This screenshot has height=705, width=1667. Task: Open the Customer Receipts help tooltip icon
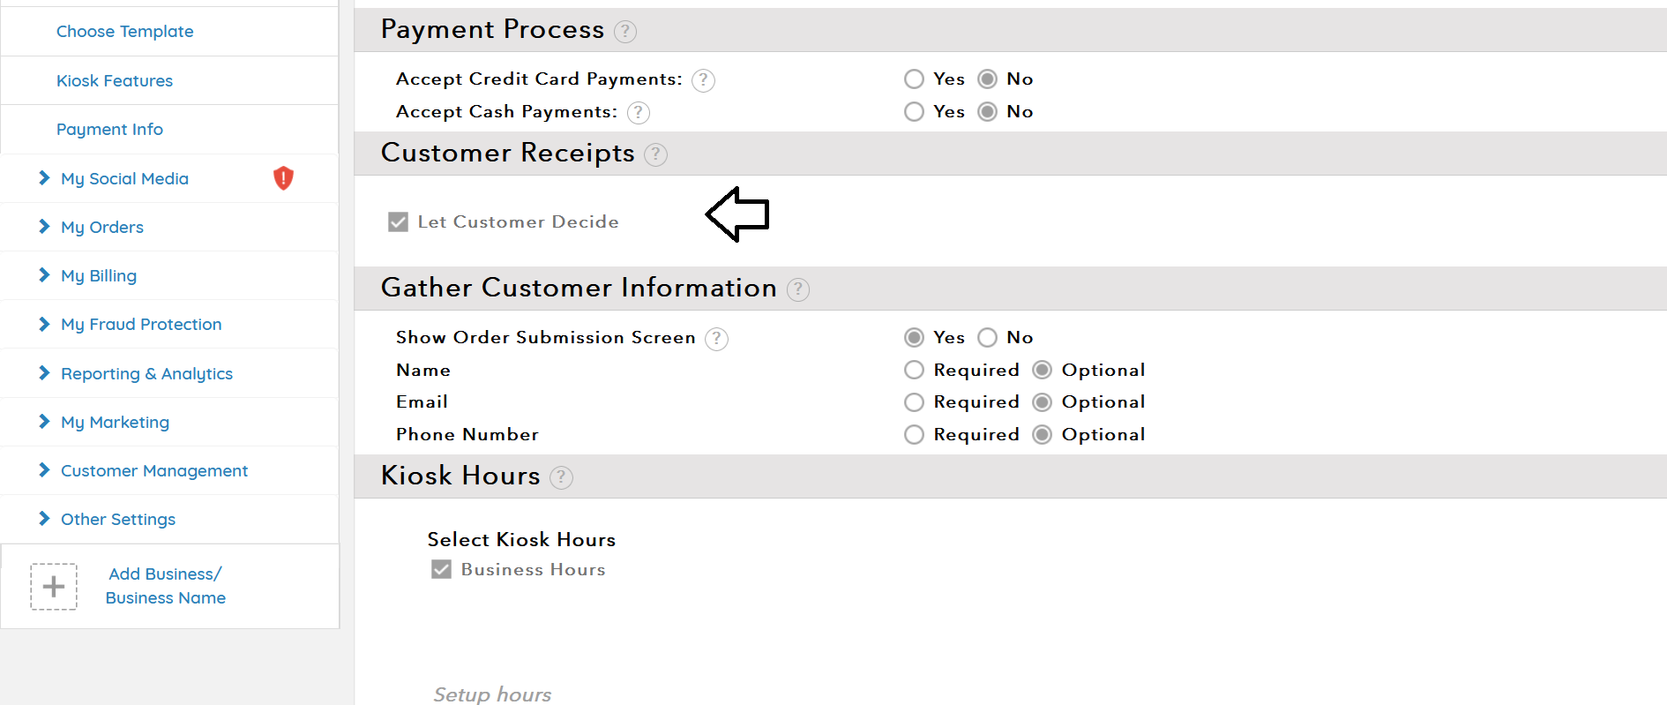(655, 154)
